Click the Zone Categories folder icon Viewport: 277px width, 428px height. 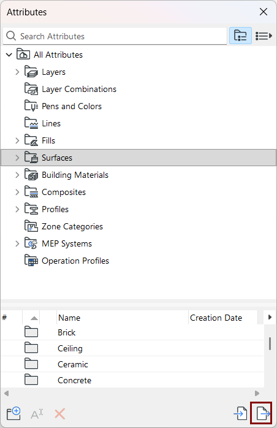[x=31, y=226]
